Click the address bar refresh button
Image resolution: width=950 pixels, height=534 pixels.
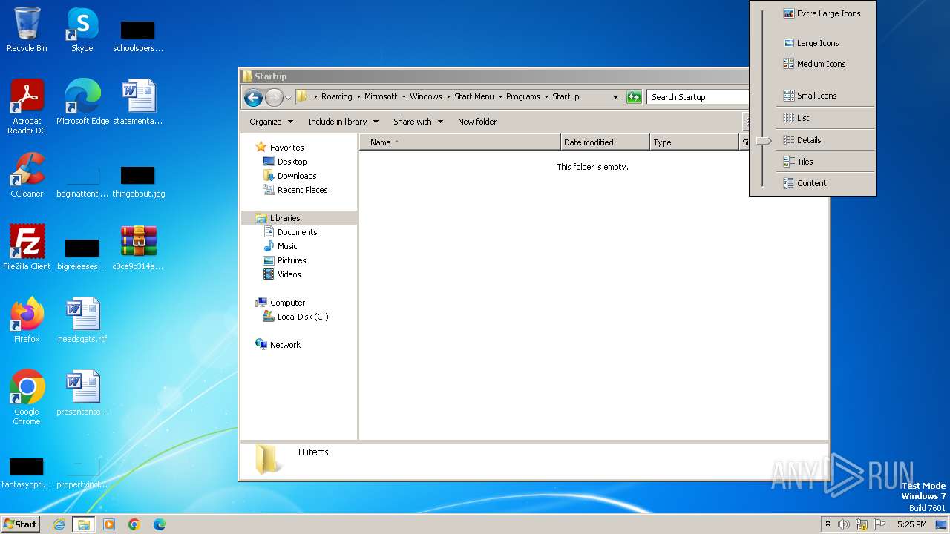point(634,97)
